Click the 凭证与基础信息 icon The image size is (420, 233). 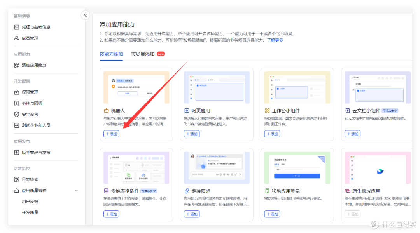coord(17,27)
